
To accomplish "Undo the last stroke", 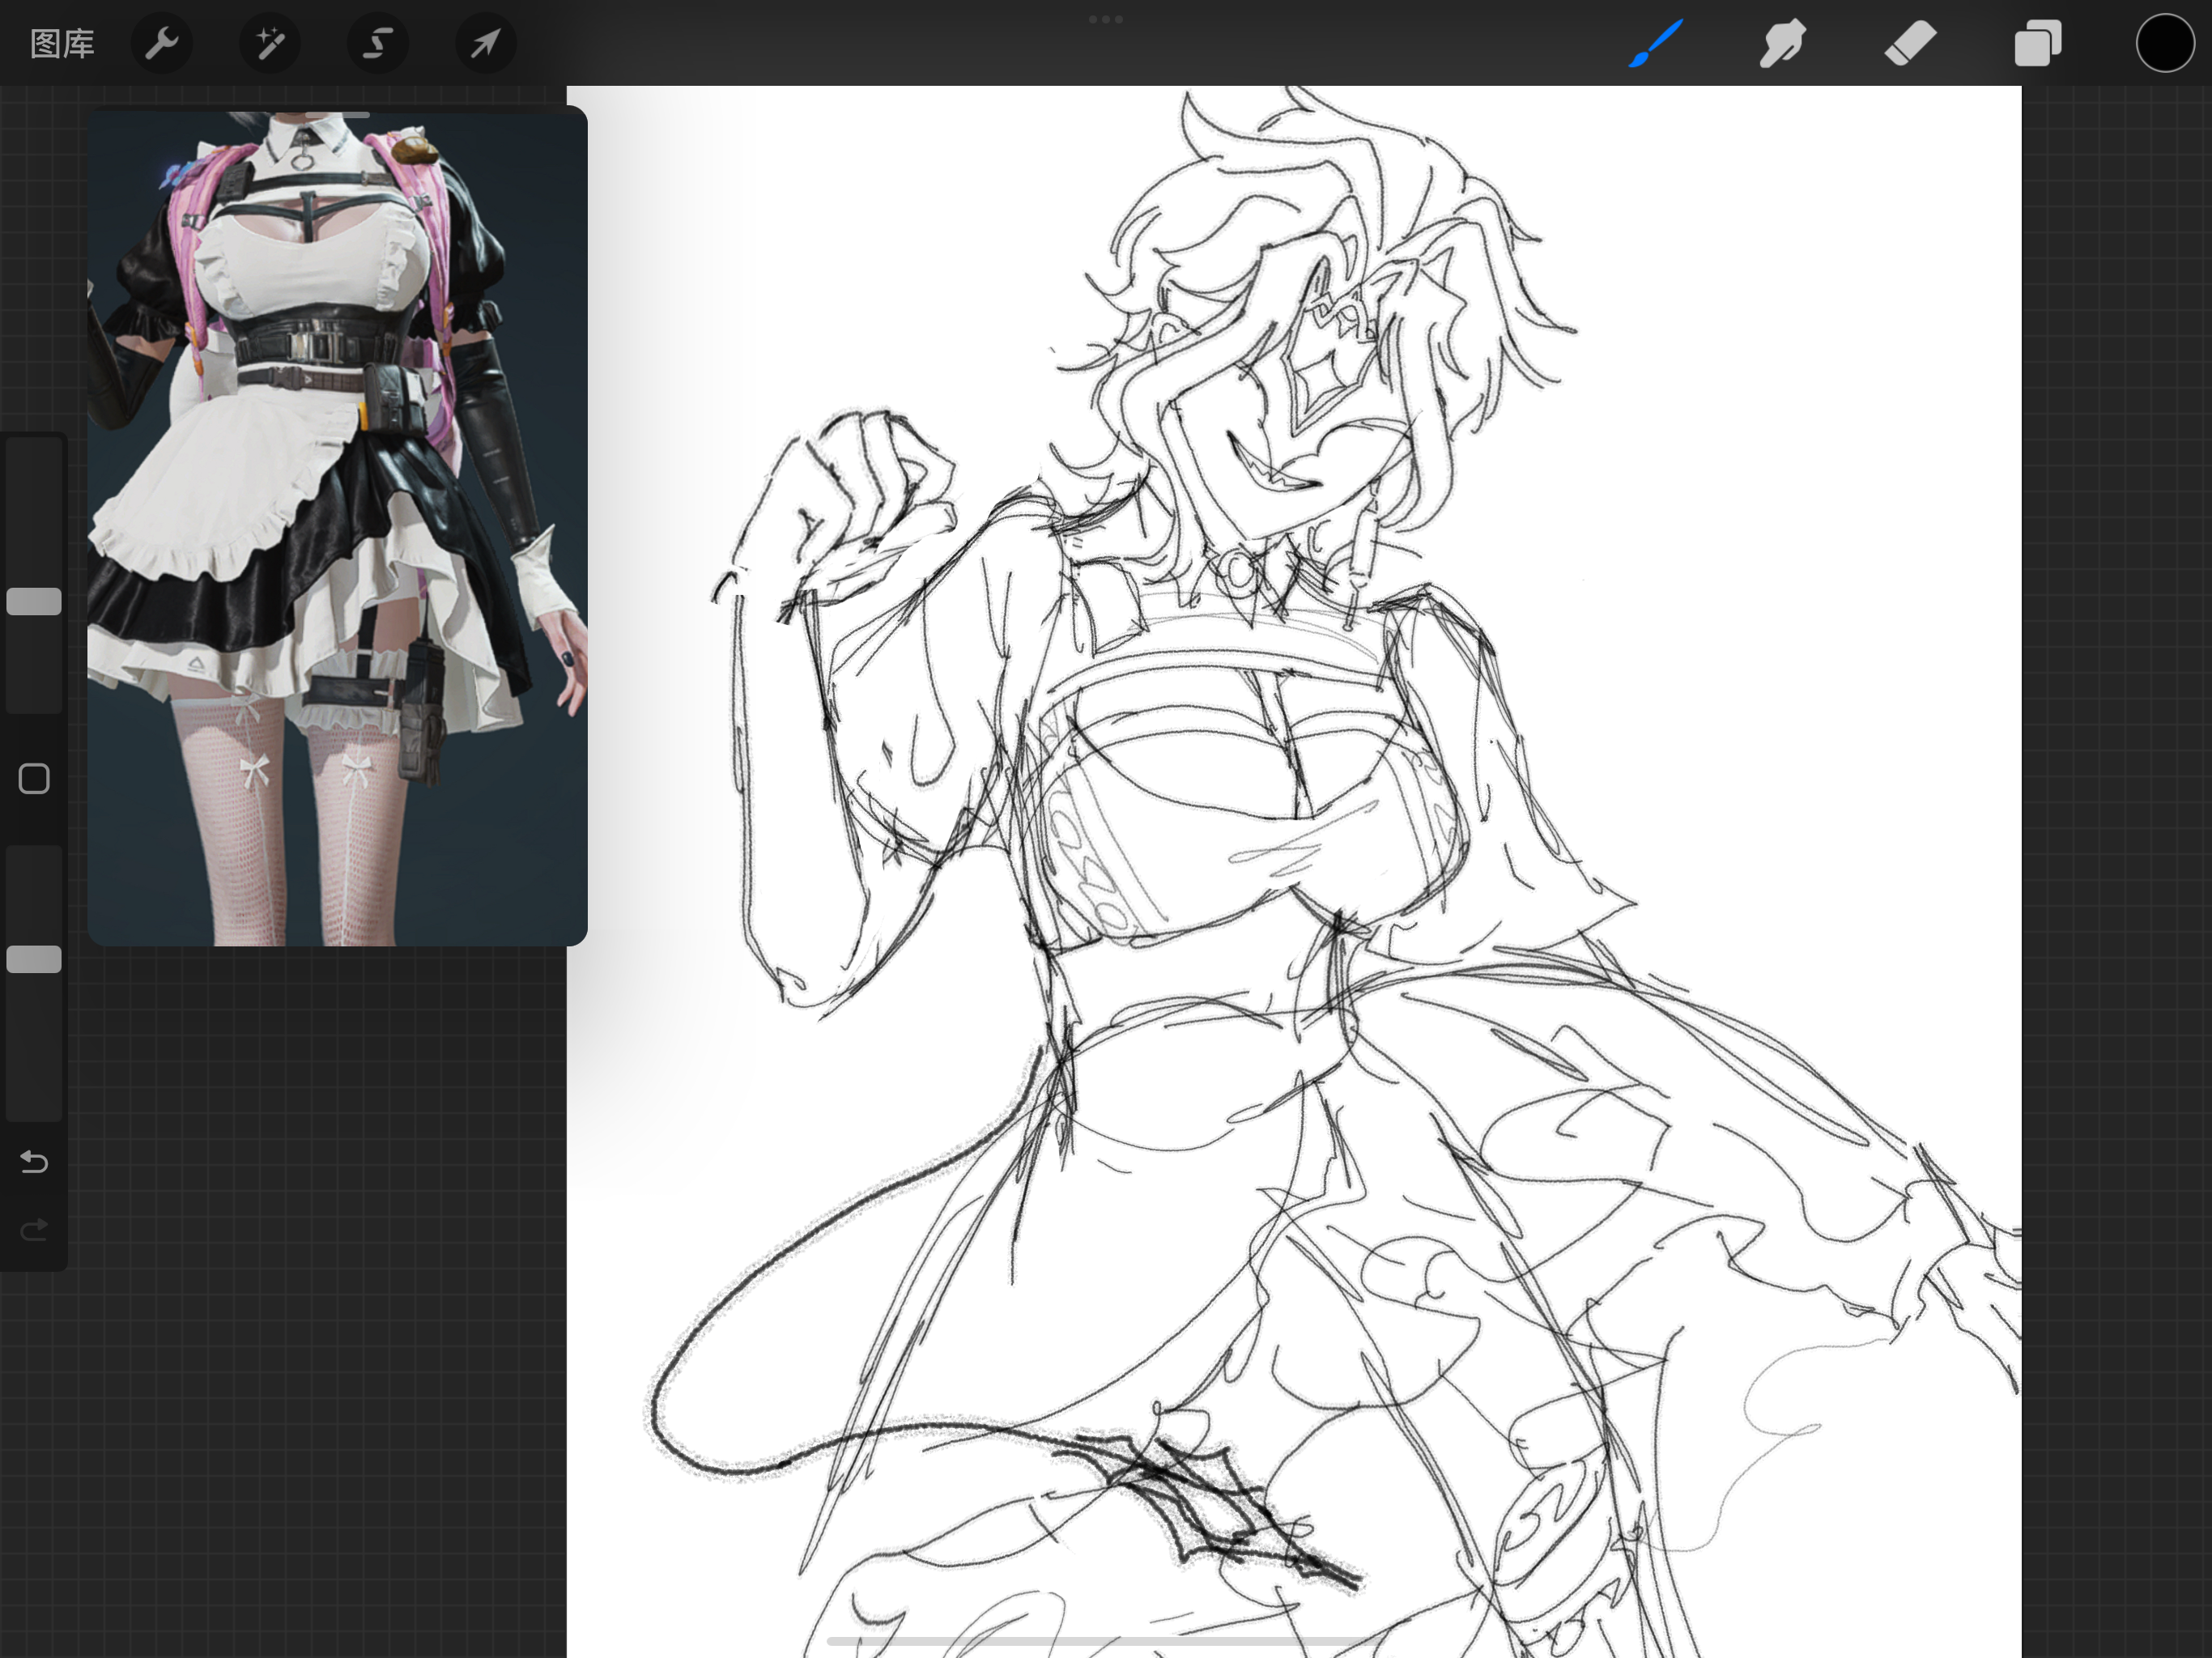I will 34,1161.
